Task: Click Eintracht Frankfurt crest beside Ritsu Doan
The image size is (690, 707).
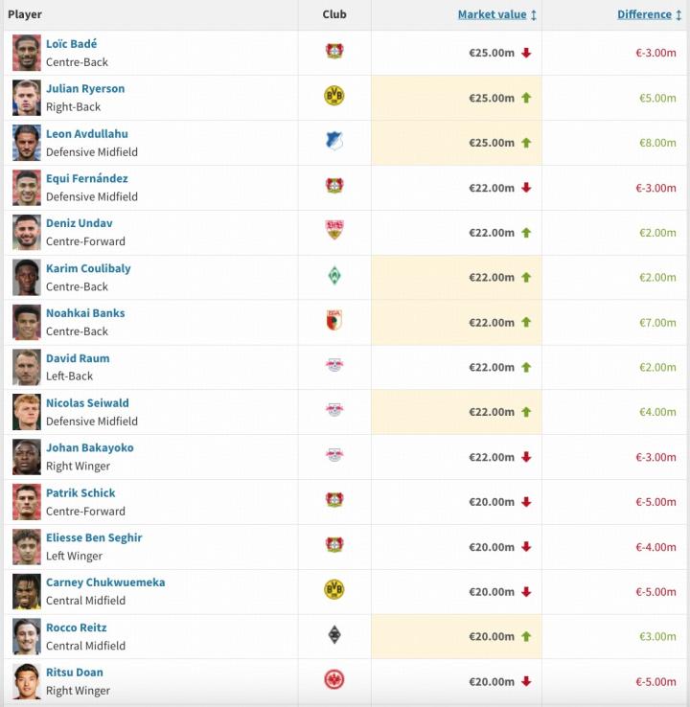Action: pyautogui.click(x=333, y=680)
